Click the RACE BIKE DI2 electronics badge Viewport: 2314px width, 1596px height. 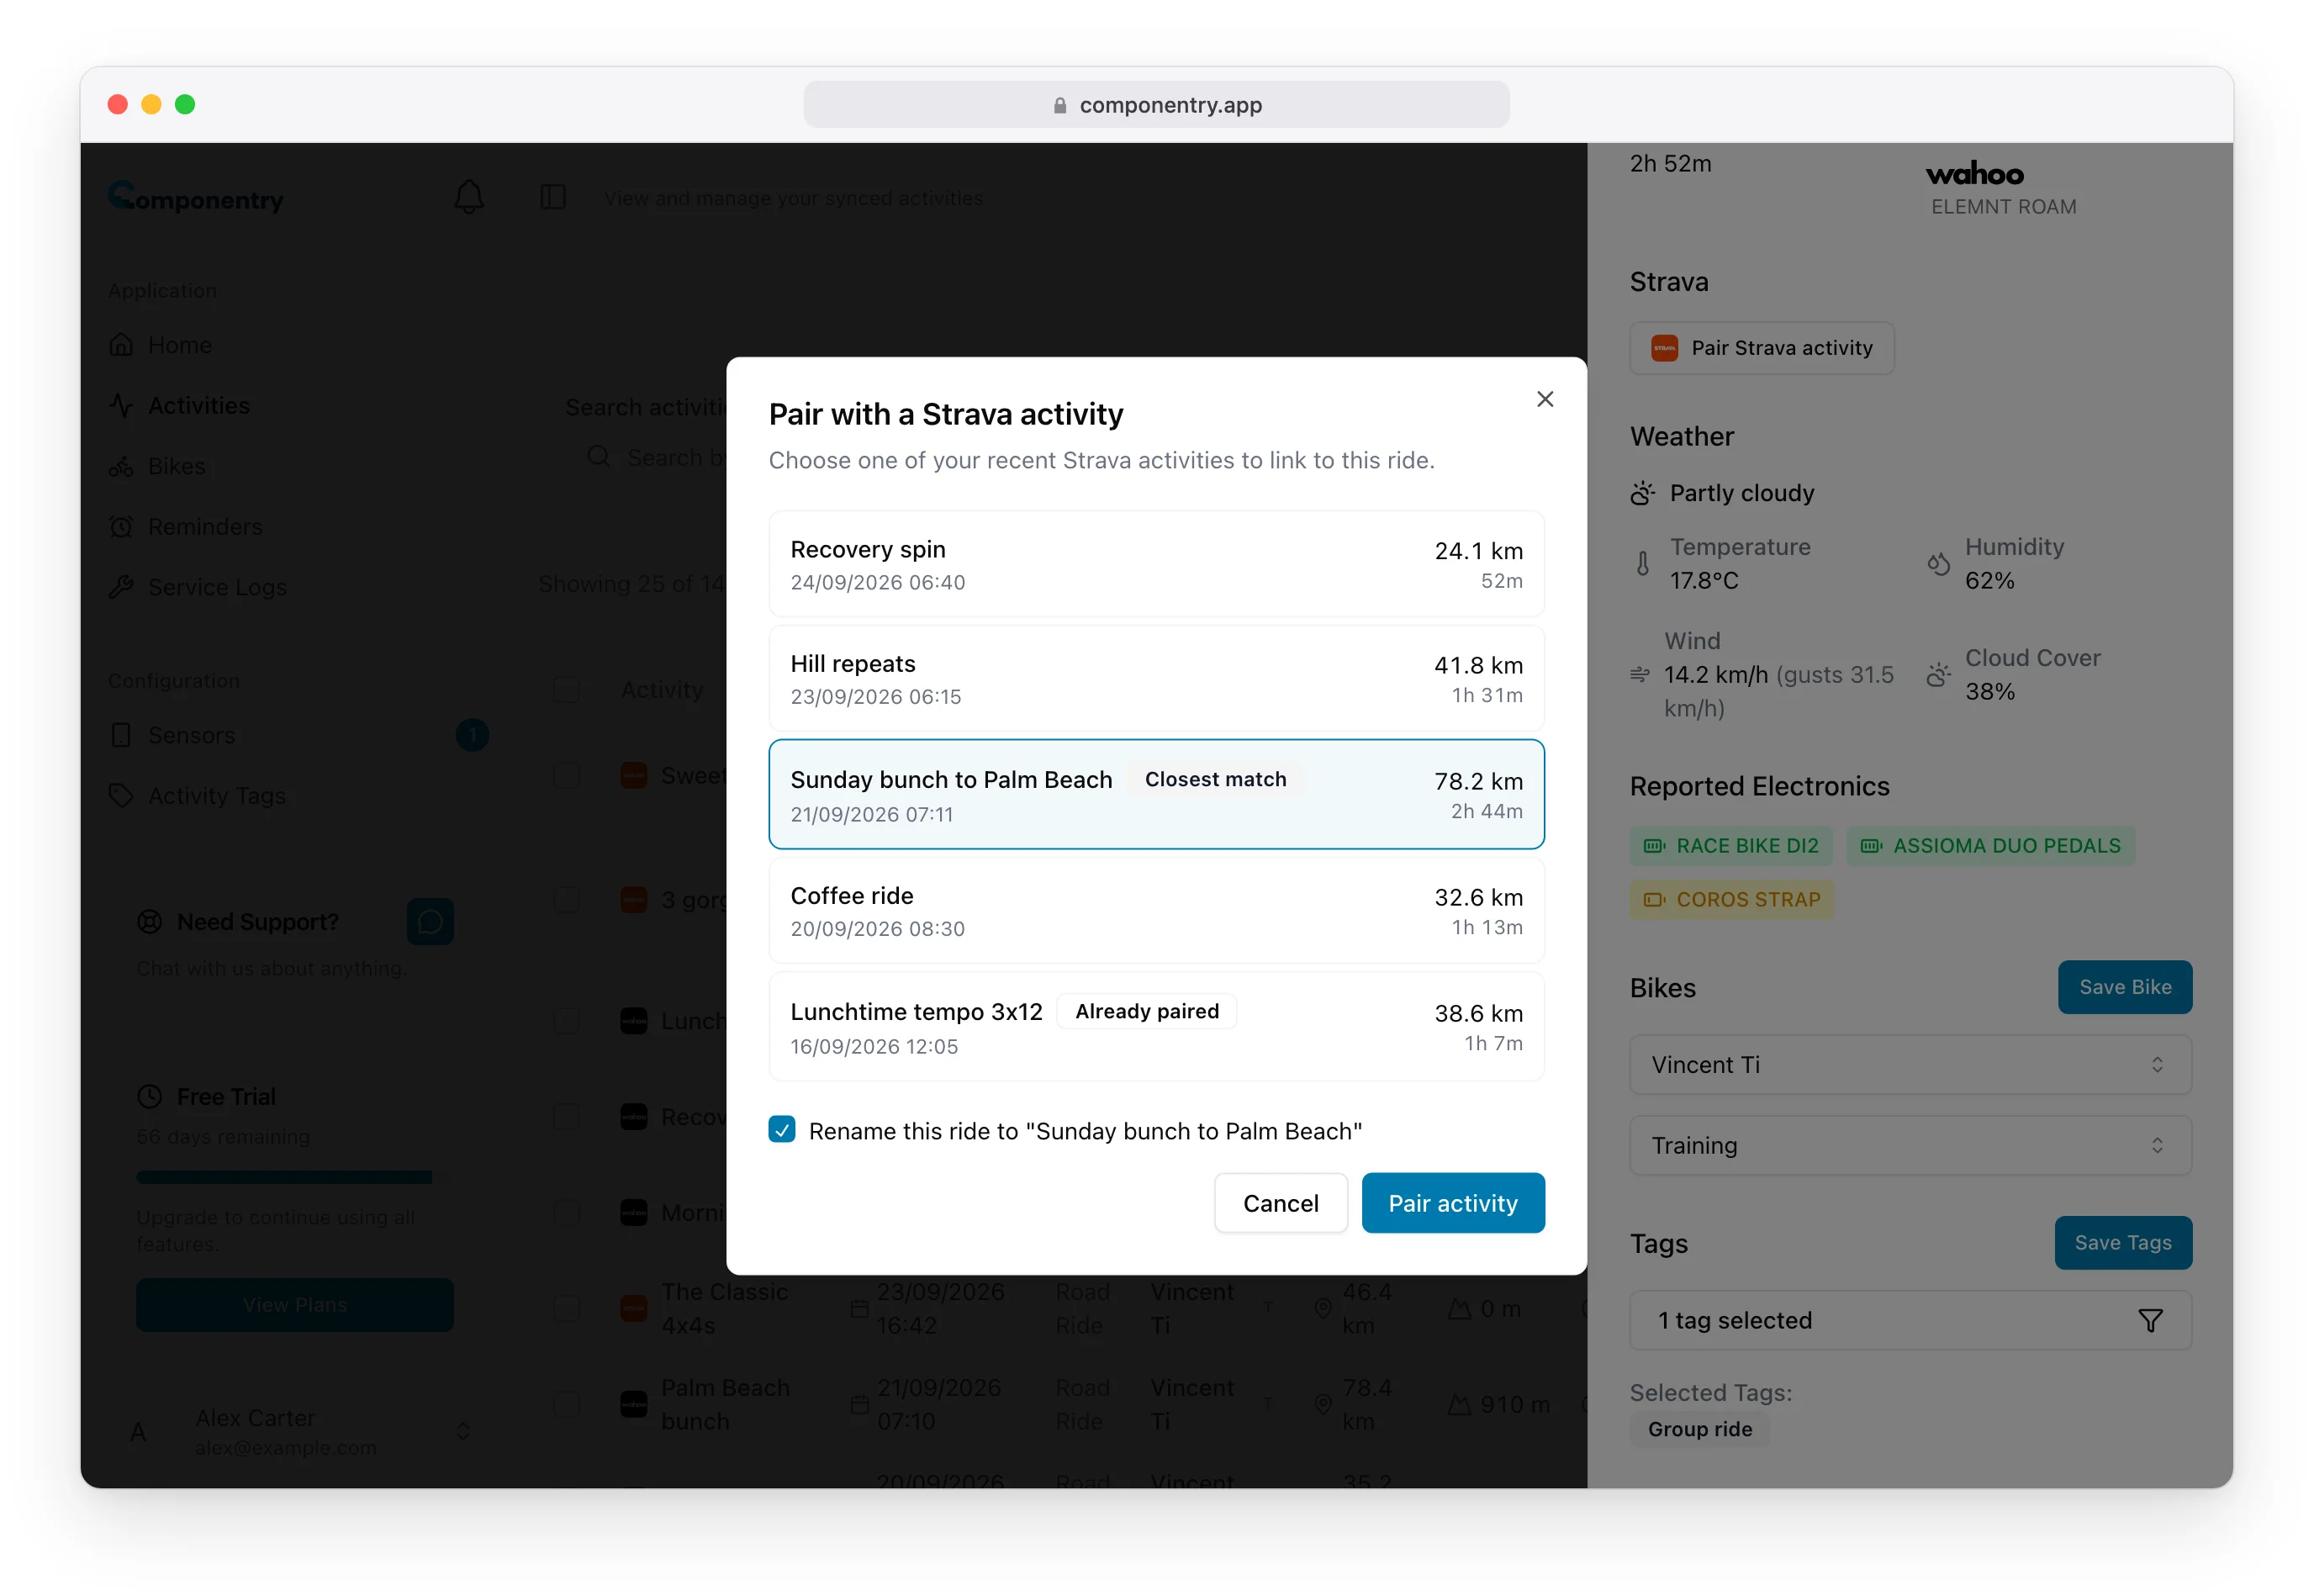pyautogui.click(x=1731, y=846)
